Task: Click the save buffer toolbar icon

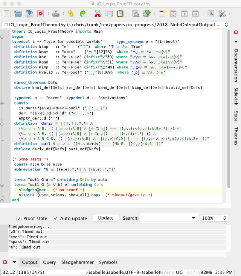Action: coord(29,14)
